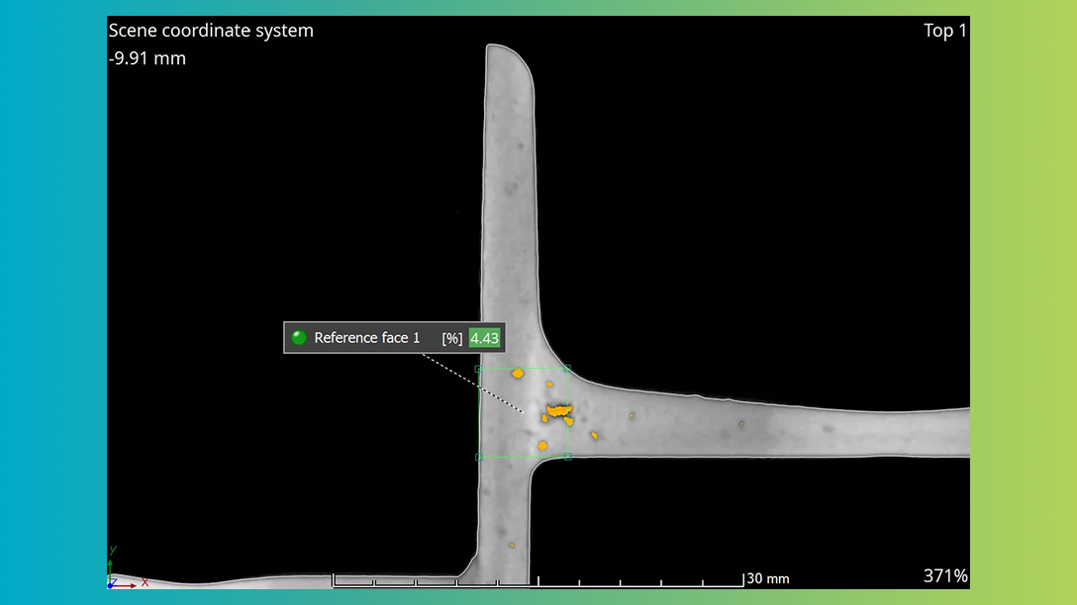This screenshot has height=605, width=1077.
Task: Click the green Y axis arrow
Action: pos(110,563)
